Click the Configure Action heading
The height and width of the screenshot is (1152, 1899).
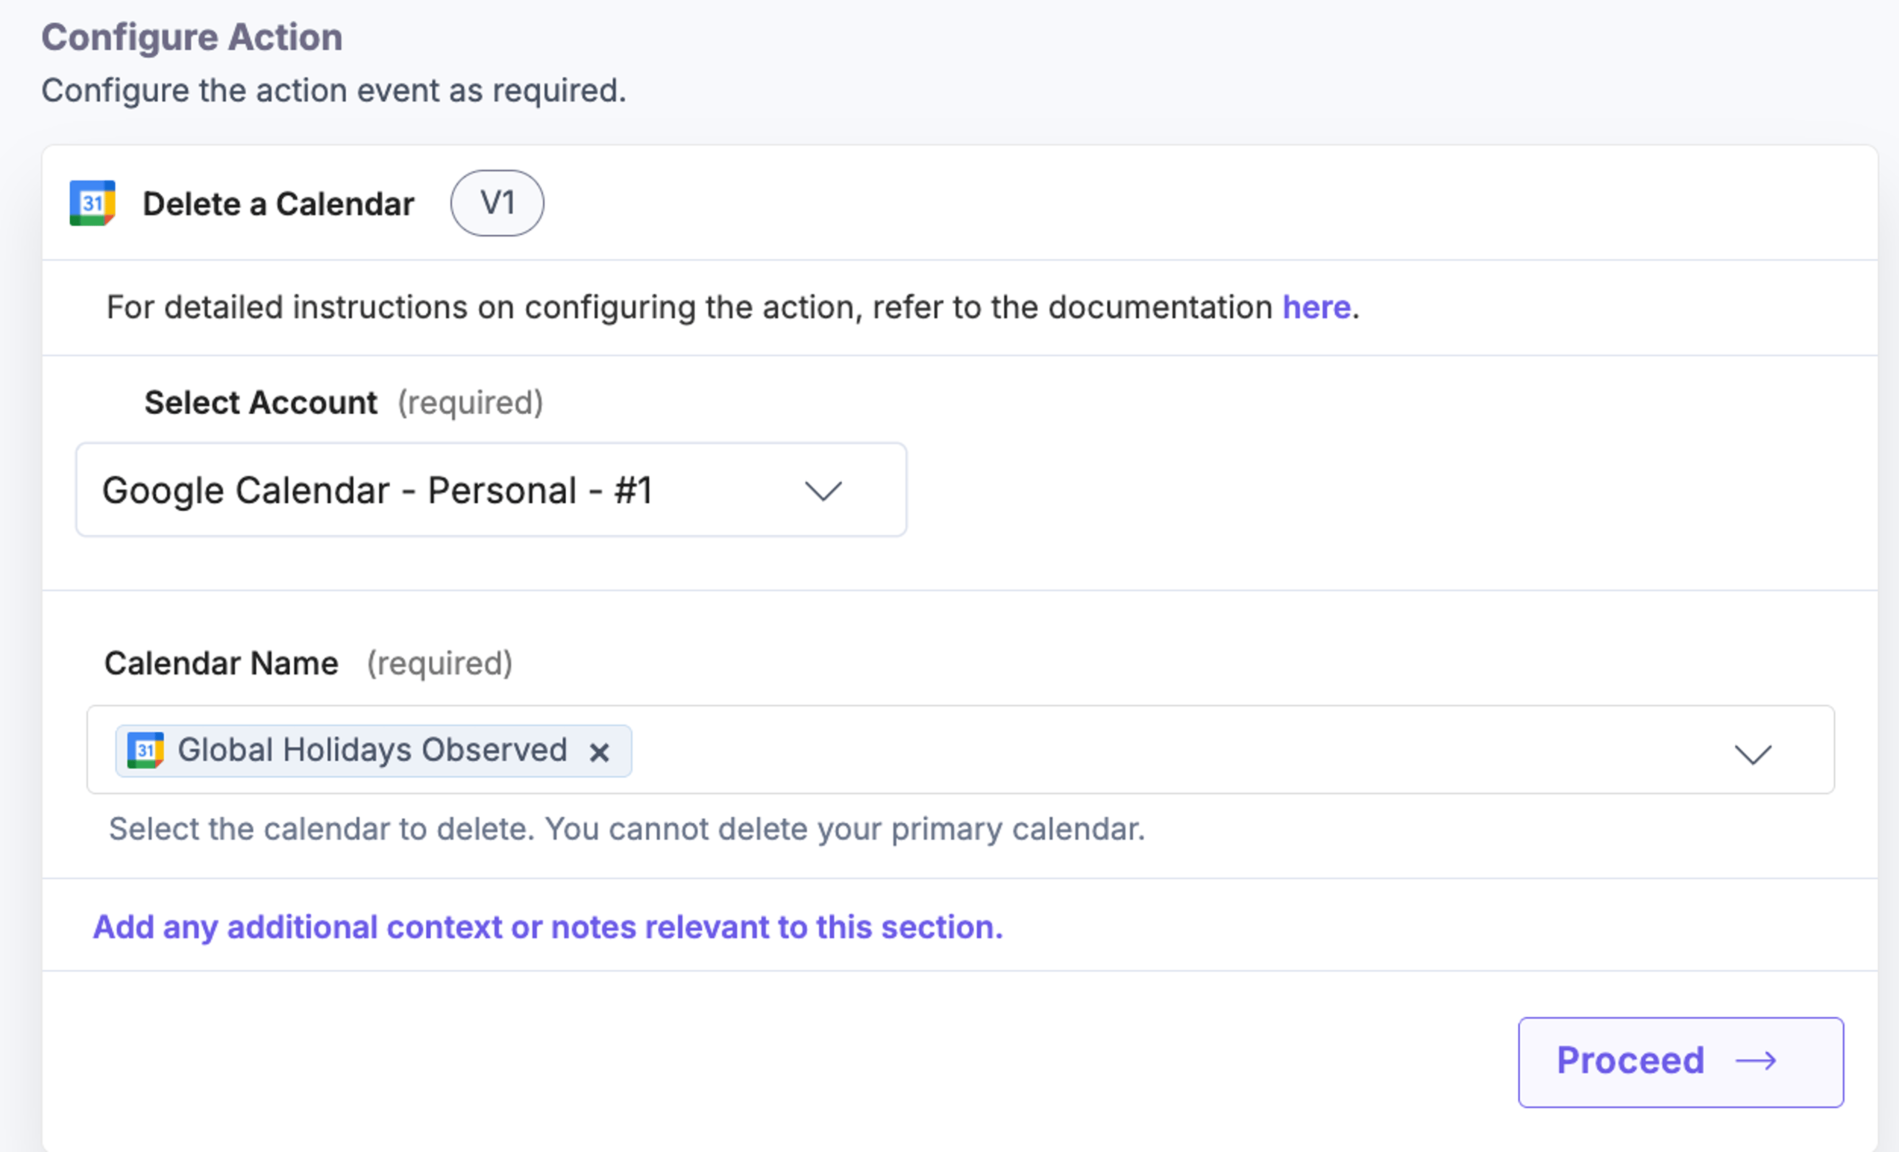(x=192, y=37)
